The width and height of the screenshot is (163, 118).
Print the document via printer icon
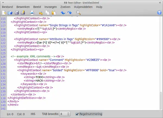[32, 13]
